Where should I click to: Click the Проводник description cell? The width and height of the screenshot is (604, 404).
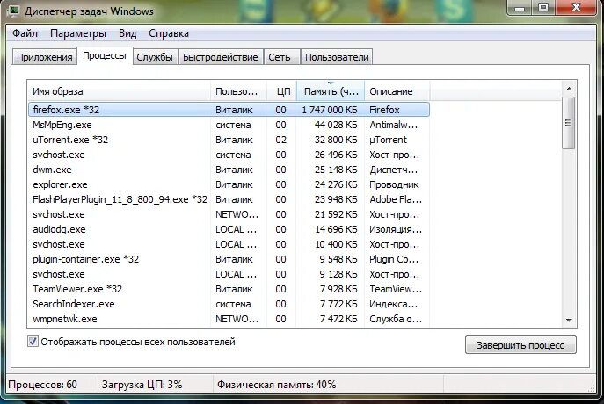click(394, 184)
